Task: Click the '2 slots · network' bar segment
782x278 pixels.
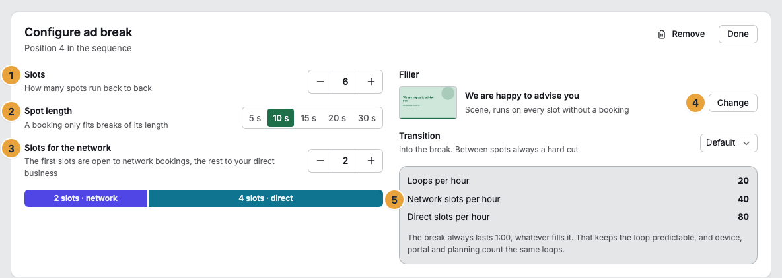Action: (86, 198)
